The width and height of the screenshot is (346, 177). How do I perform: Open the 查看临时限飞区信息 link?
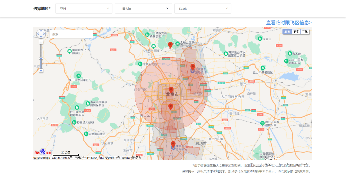(289, 23)
